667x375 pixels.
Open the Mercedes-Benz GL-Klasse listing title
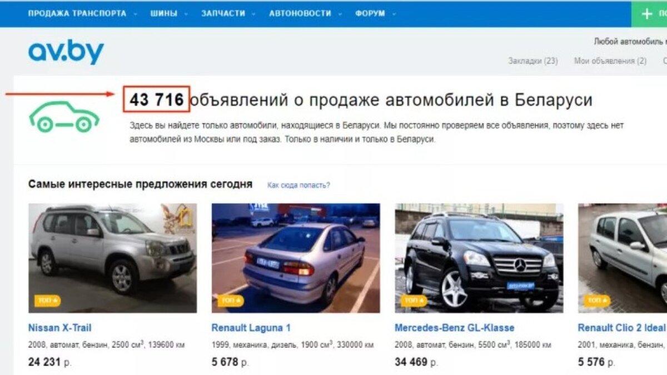click(x=454, y=328)
